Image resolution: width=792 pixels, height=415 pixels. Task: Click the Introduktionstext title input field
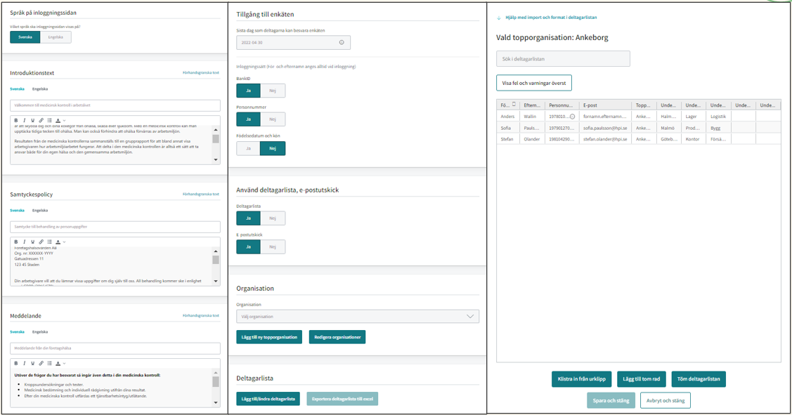[x=115, y=105]
